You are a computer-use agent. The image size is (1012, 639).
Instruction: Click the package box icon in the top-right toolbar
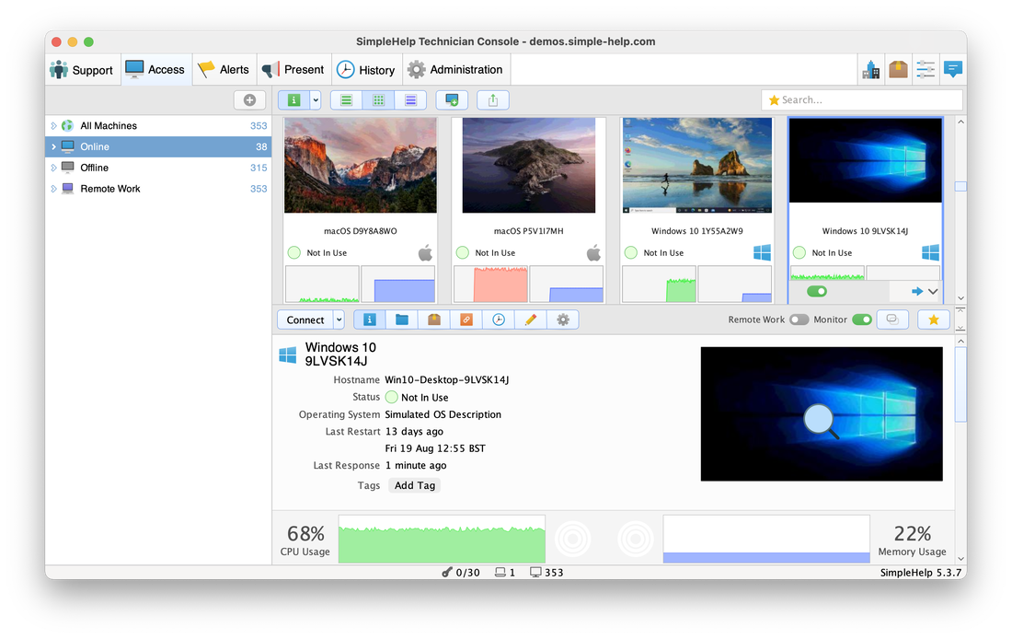[898, 70]
